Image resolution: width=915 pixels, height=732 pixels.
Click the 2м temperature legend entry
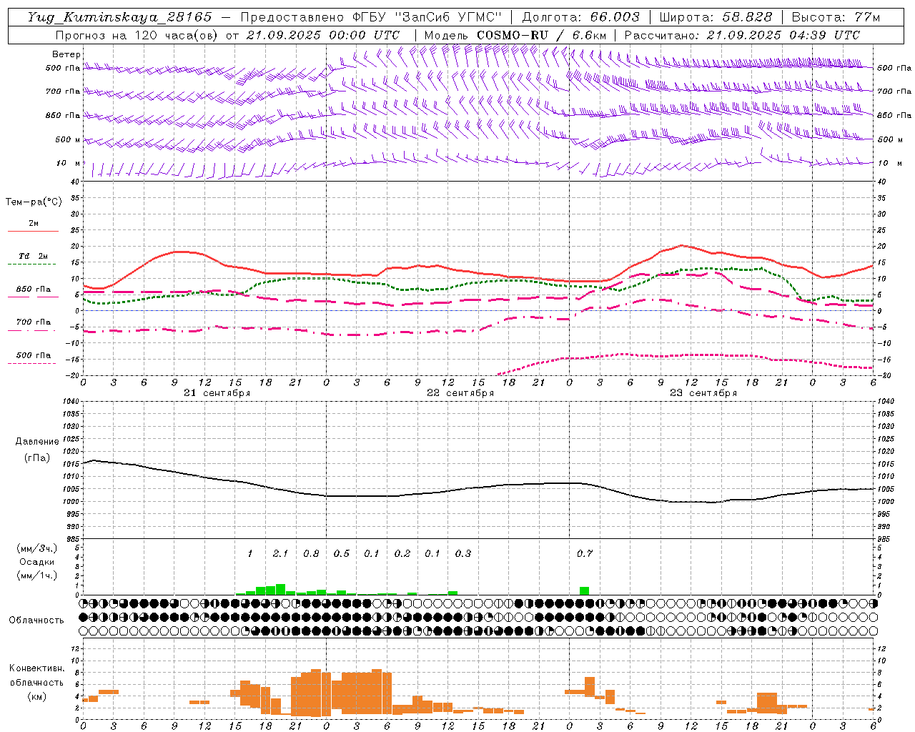(x=34, y=223)
